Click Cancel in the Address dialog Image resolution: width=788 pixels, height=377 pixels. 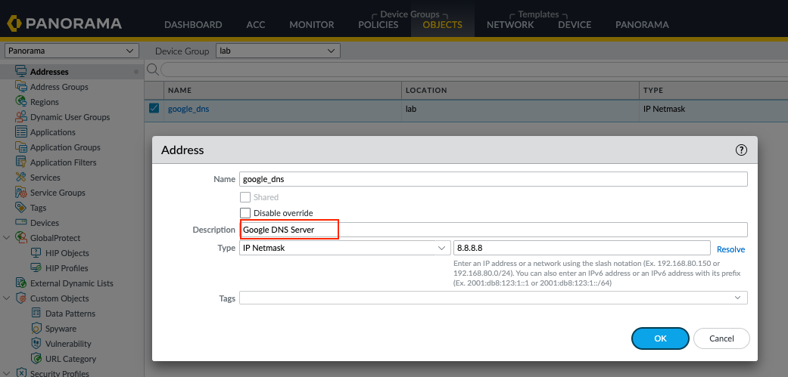coord(721,338)
